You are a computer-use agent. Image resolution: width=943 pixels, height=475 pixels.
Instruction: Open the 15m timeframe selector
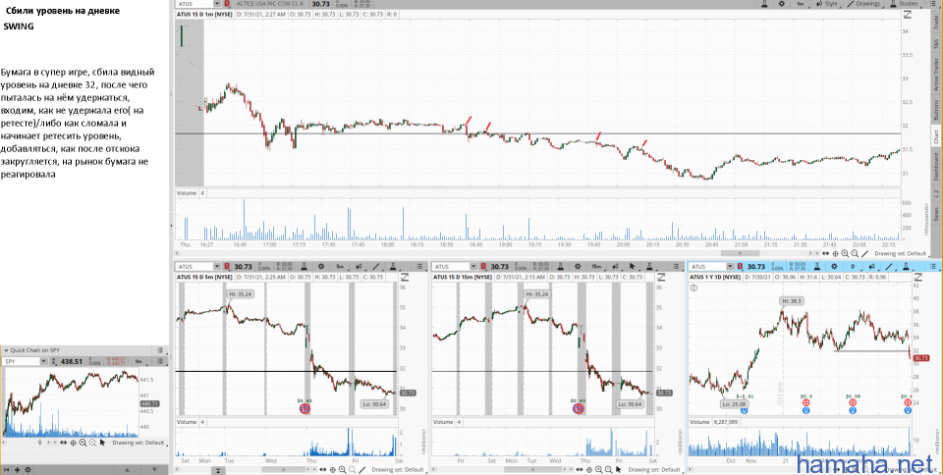tap(596, 267)
